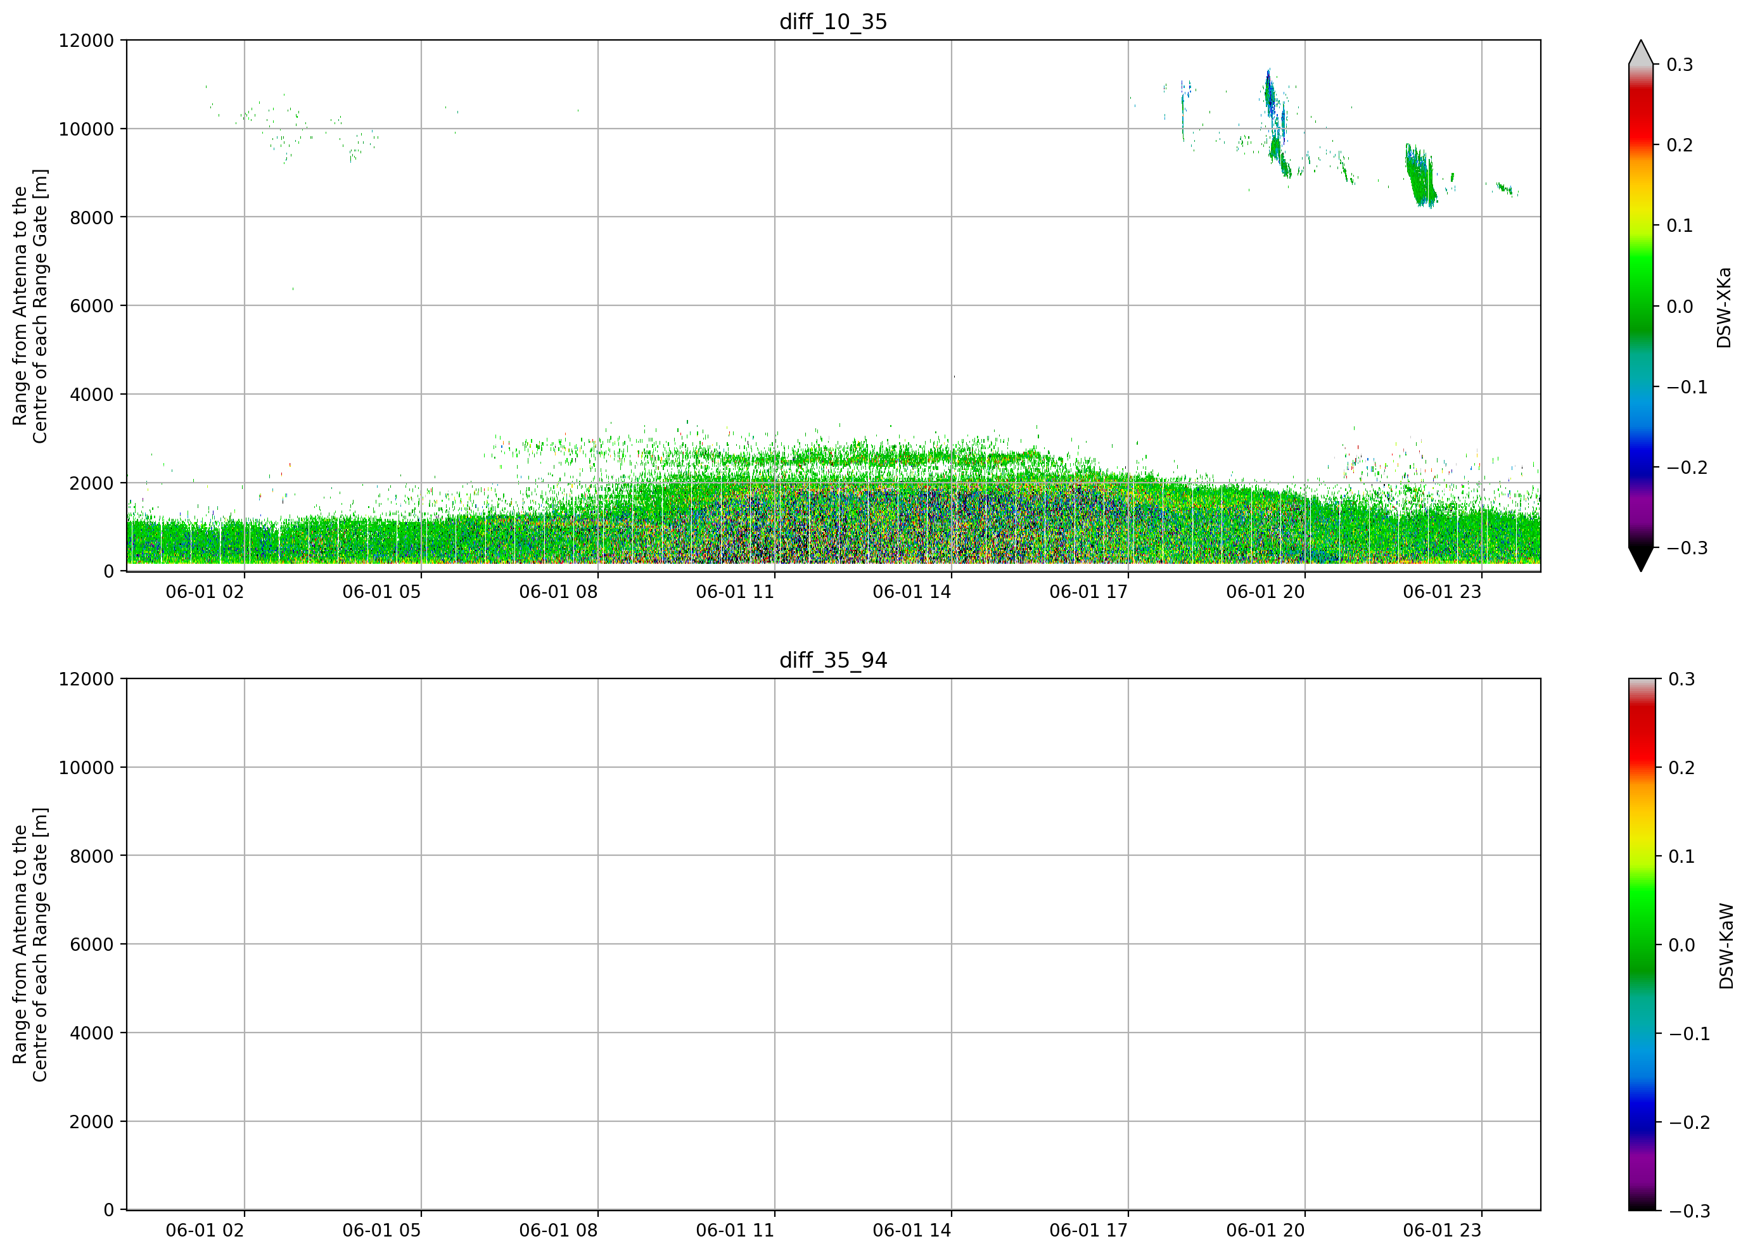The width and height of the screenshot is (1748, 1253).
Task: Click the top colorbar's black lower arrow
Action: (x=1641, y=559)
